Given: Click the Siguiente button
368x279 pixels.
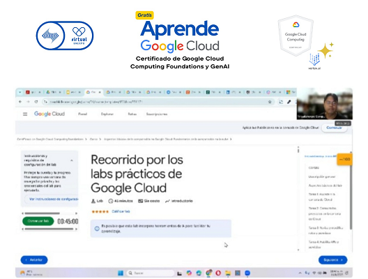Looking at the screenshot, I should 332,260.
